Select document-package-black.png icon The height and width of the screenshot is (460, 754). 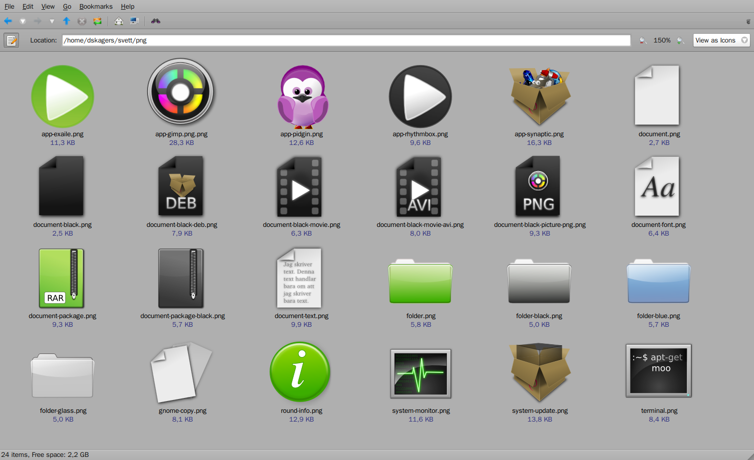[181, 278]
